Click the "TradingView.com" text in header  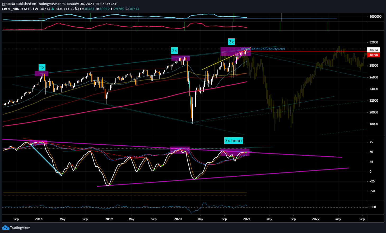pyautogui.click(x=51, y=4)
